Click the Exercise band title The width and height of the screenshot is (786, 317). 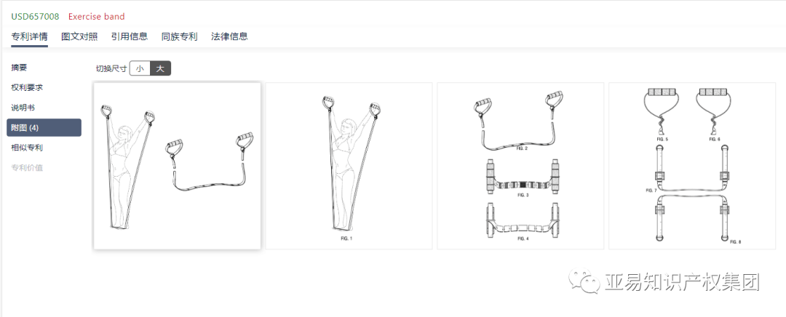point(96,17)
